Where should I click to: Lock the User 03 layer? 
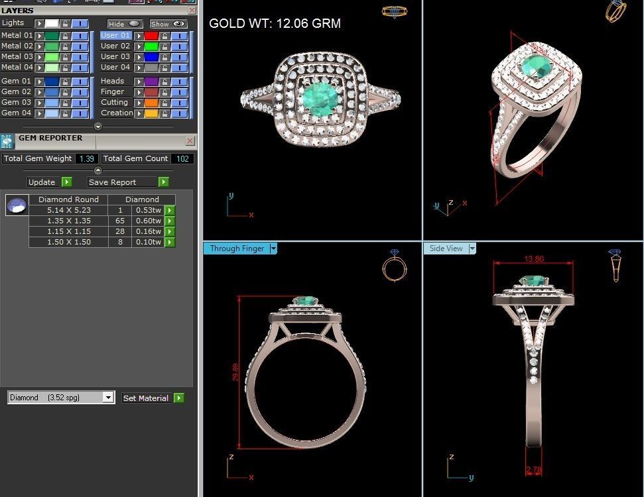(x=164, y=57)
